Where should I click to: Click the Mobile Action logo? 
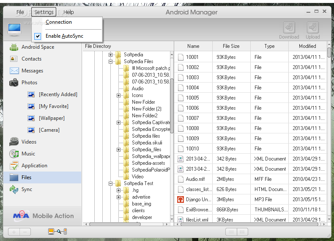click(x=44, y=216)
